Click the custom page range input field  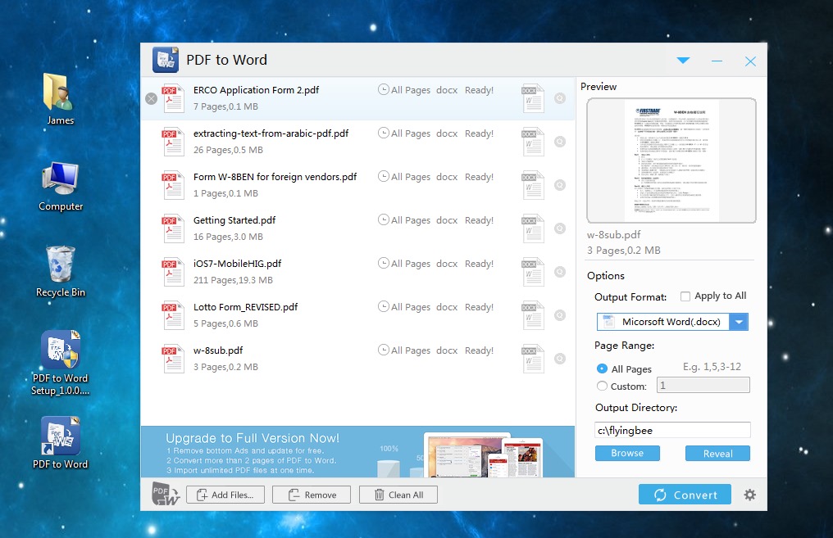tap(703, 385)
